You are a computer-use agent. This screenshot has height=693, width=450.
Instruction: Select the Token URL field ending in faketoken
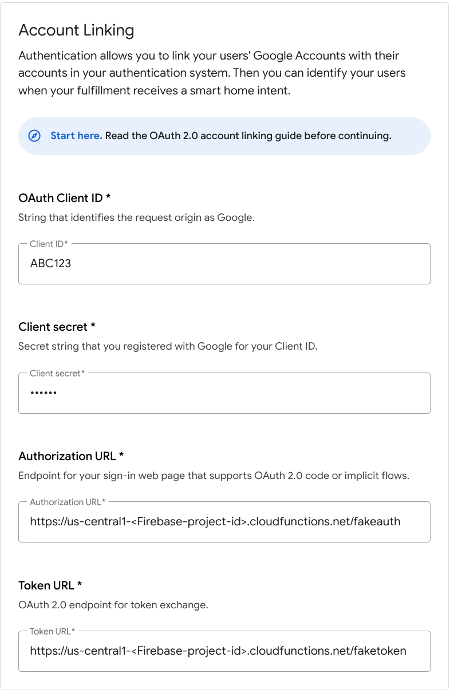[x=224, y=651]
